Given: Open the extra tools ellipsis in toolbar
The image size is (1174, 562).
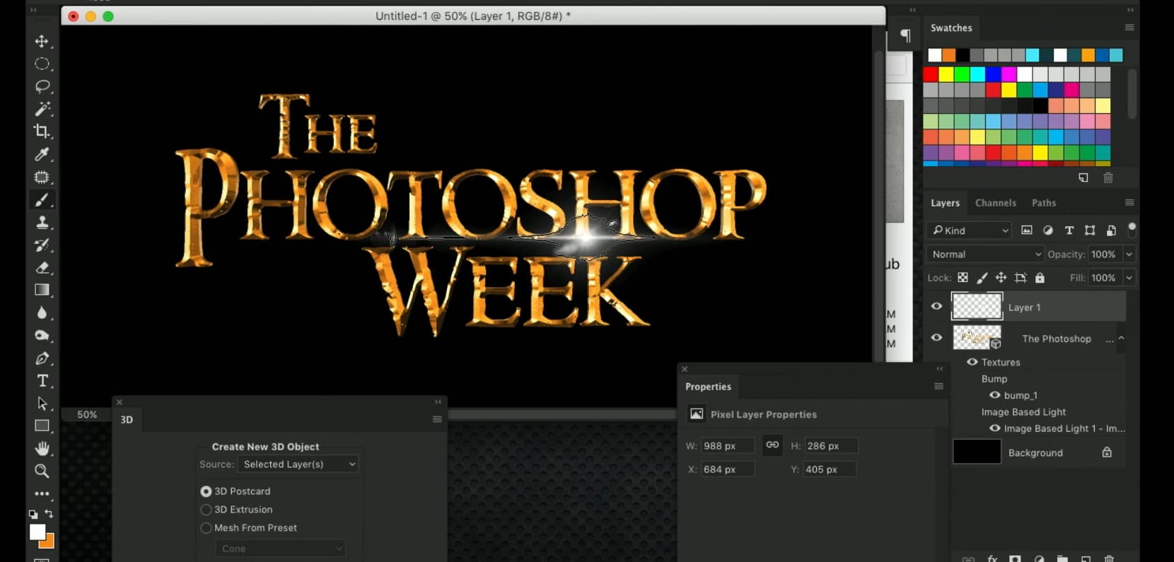Looking at the screenshot, I should click(42, 493).
